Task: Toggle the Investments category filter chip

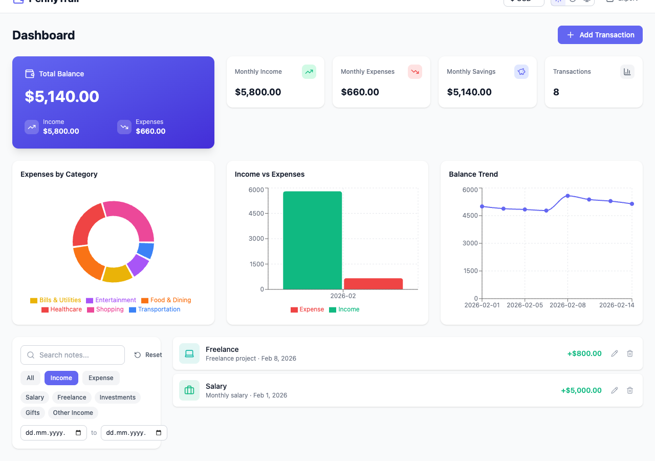Action: [118, 397]
